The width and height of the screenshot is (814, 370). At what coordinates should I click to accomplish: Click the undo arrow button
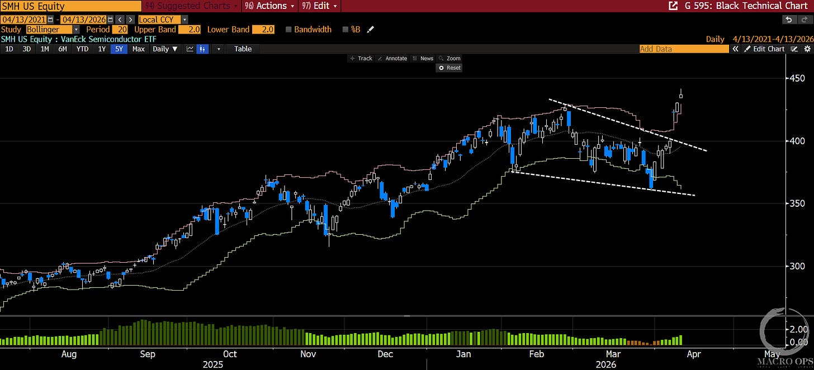click(x=788, y=20)
